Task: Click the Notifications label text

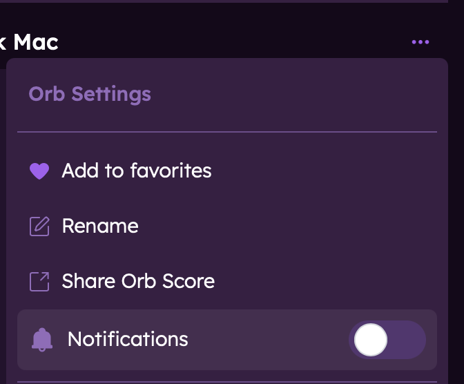Action: coord(128,339)
